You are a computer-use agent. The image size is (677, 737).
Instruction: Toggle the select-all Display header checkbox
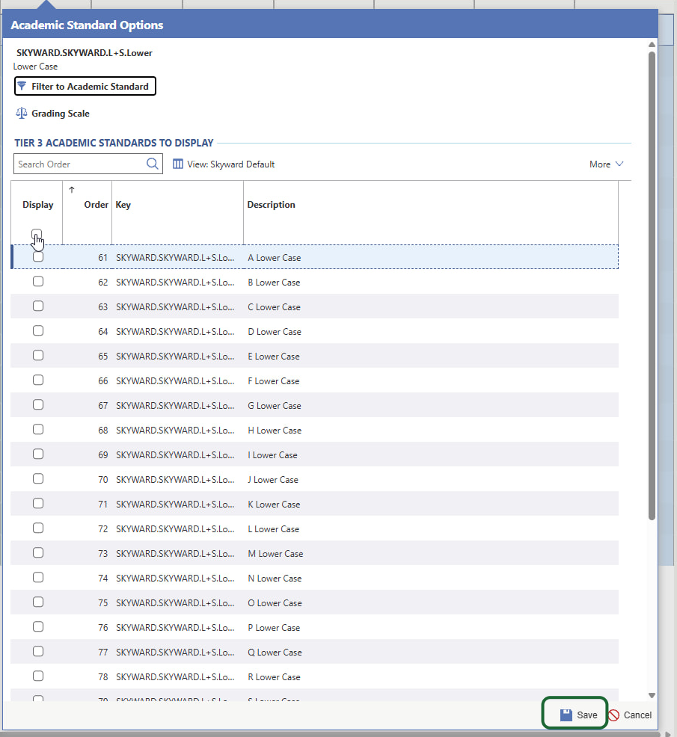pos(37,234)
